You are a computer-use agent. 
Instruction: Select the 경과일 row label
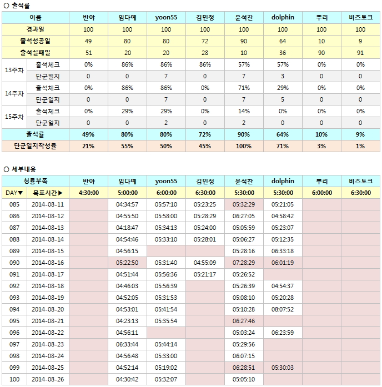click(36, 29)
